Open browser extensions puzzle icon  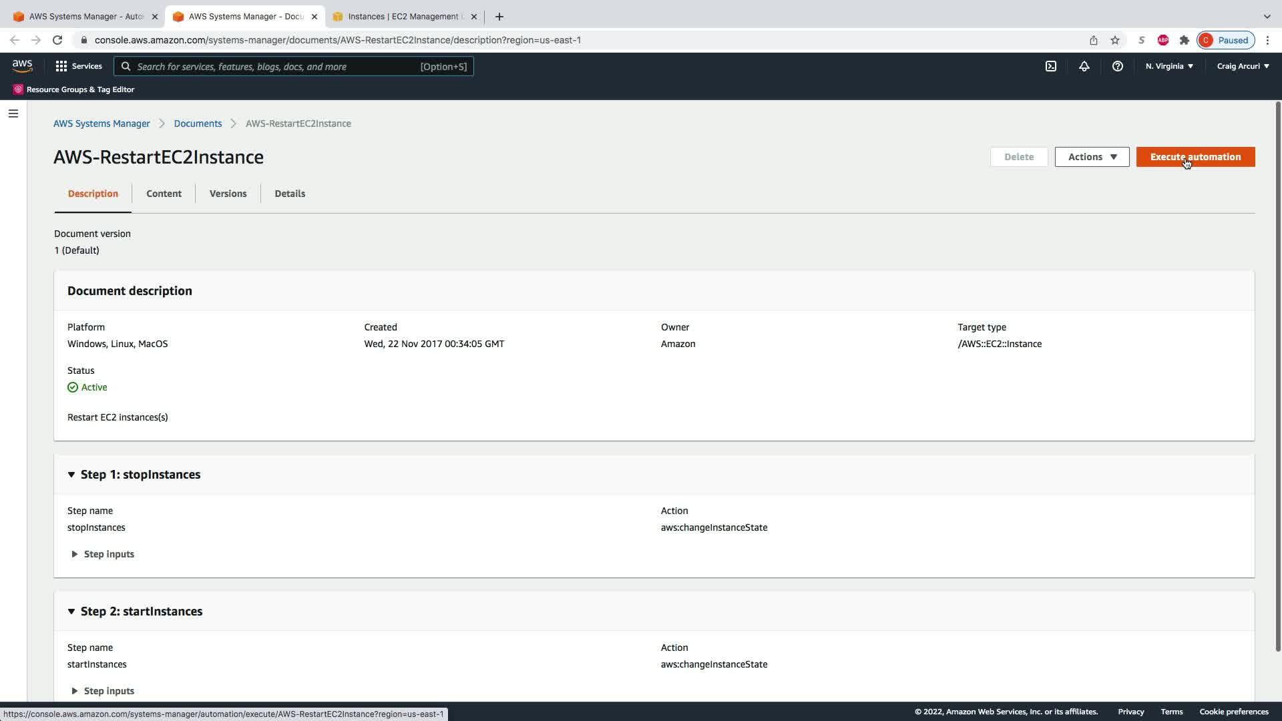pos(1184,40)
